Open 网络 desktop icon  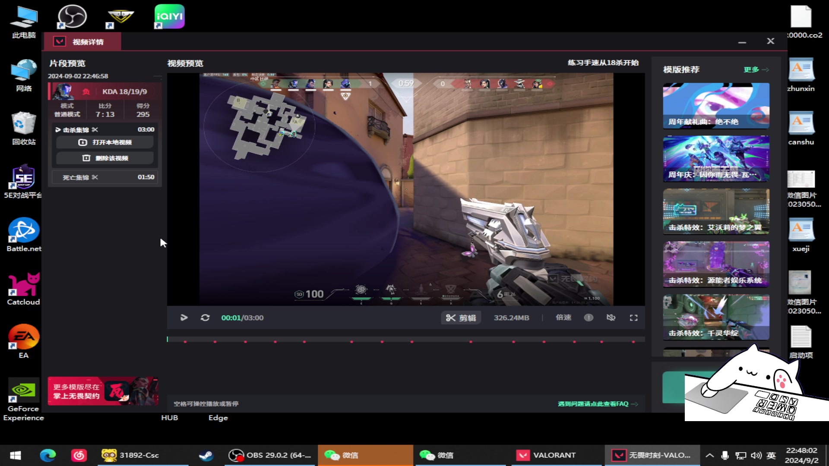click(x=24, y=76)
